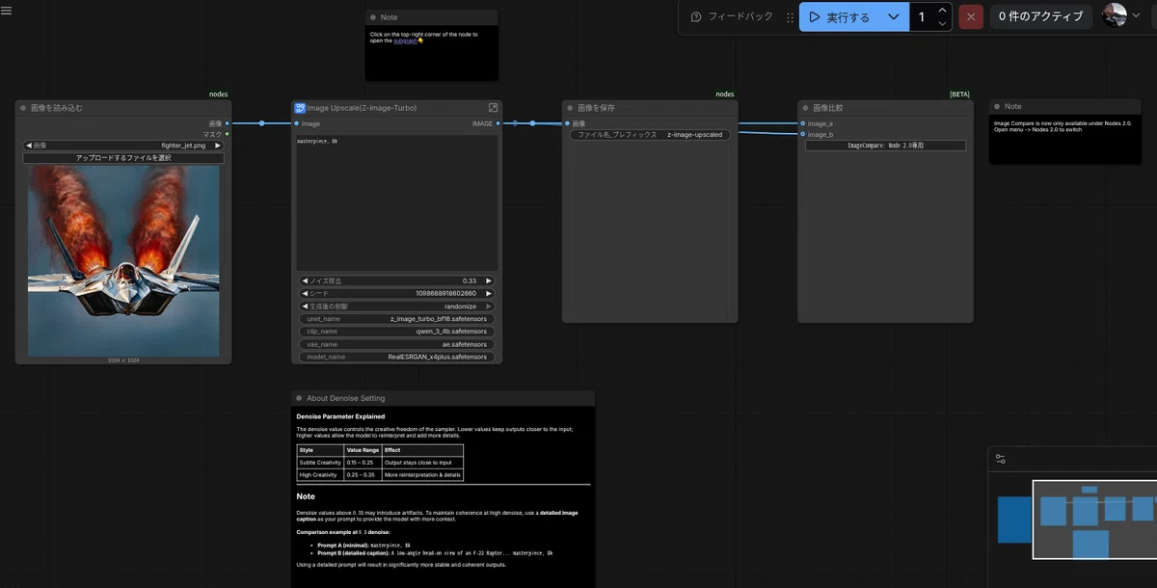Click アップロードするファイルを選択 upload button
Viewport: 1157px width, 588px height.
click(123, 158)
